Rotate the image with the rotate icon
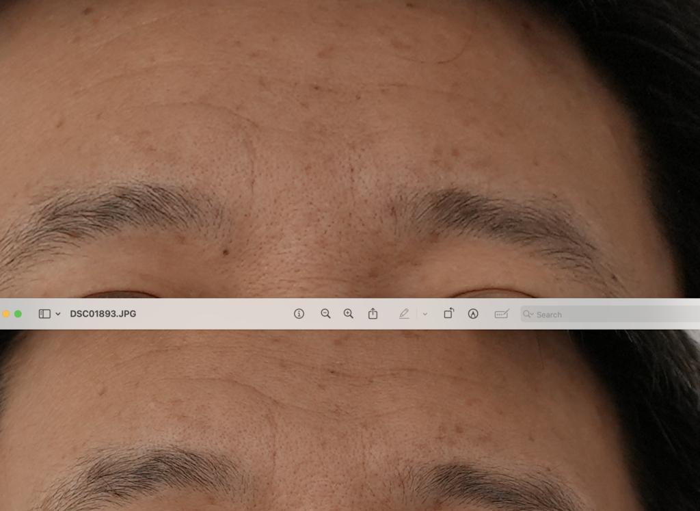 (x=448, y=314)
